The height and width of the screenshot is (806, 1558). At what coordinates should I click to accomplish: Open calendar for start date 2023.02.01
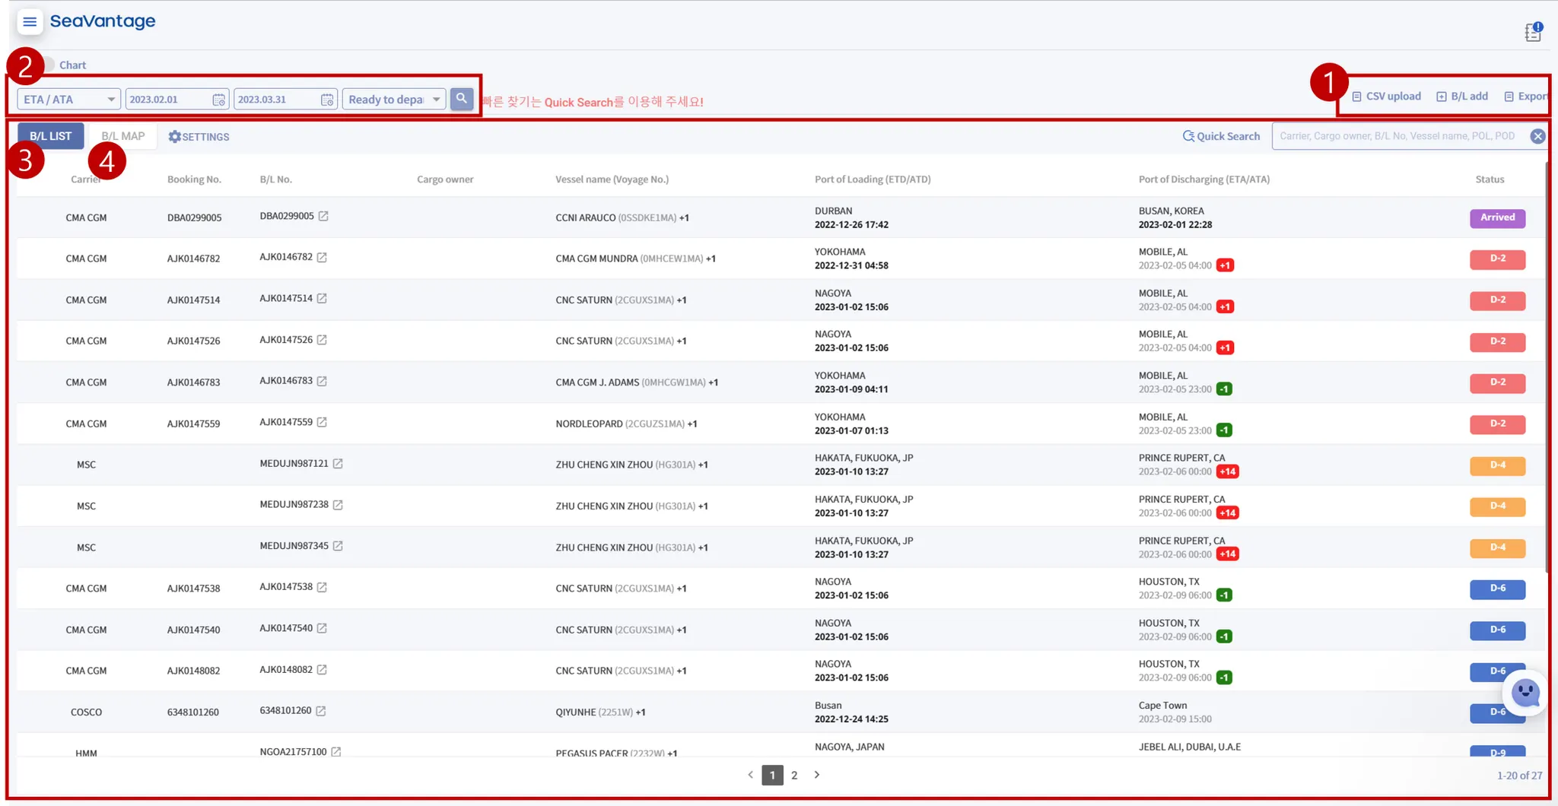click(219, 100)
